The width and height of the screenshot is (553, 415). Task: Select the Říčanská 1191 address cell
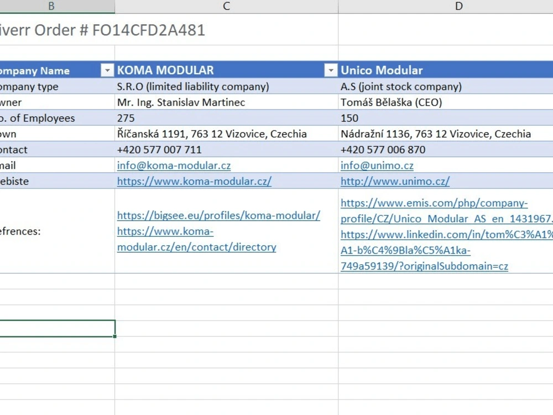(x=226, y=134)
